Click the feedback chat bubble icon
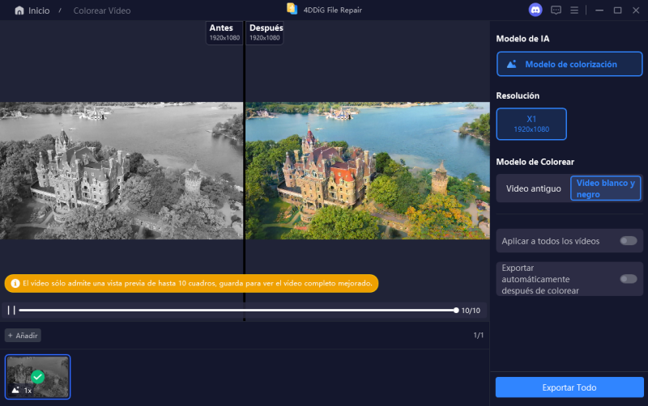The width and height of the screenshot is (648, 406). pos(556,11)
